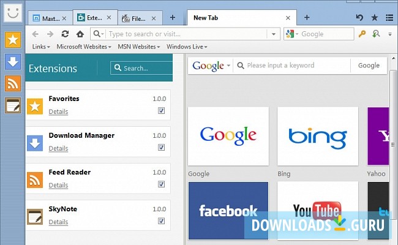The width and height of the screenshot is (398, 245).
Task: Click the golden key password icon
Action: [362, 34]
